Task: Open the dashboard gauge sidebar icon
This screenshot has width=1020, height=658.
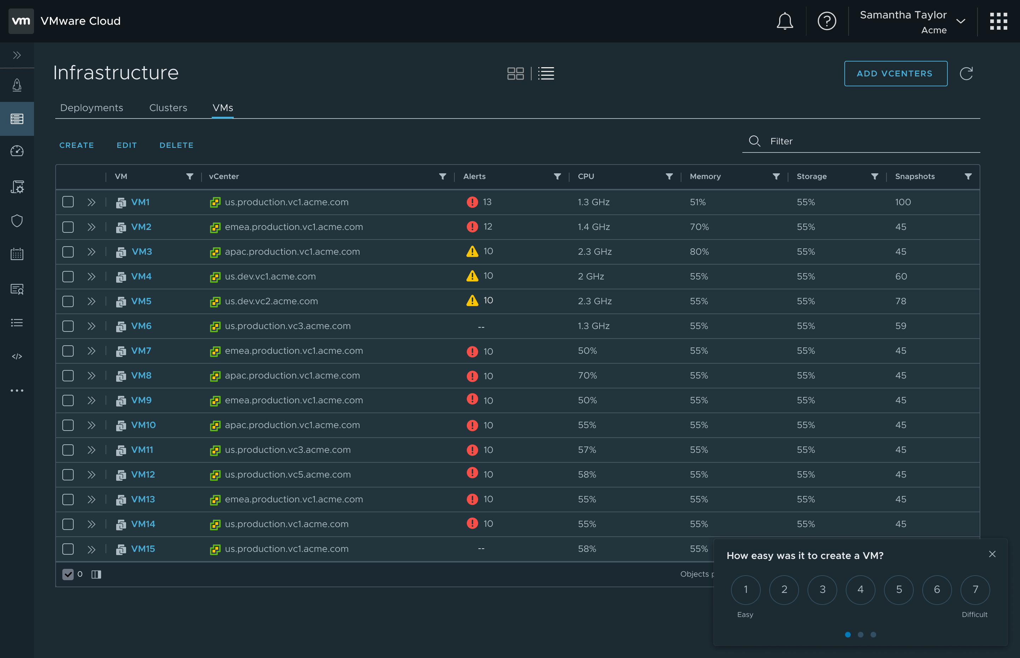Action: 17,151
